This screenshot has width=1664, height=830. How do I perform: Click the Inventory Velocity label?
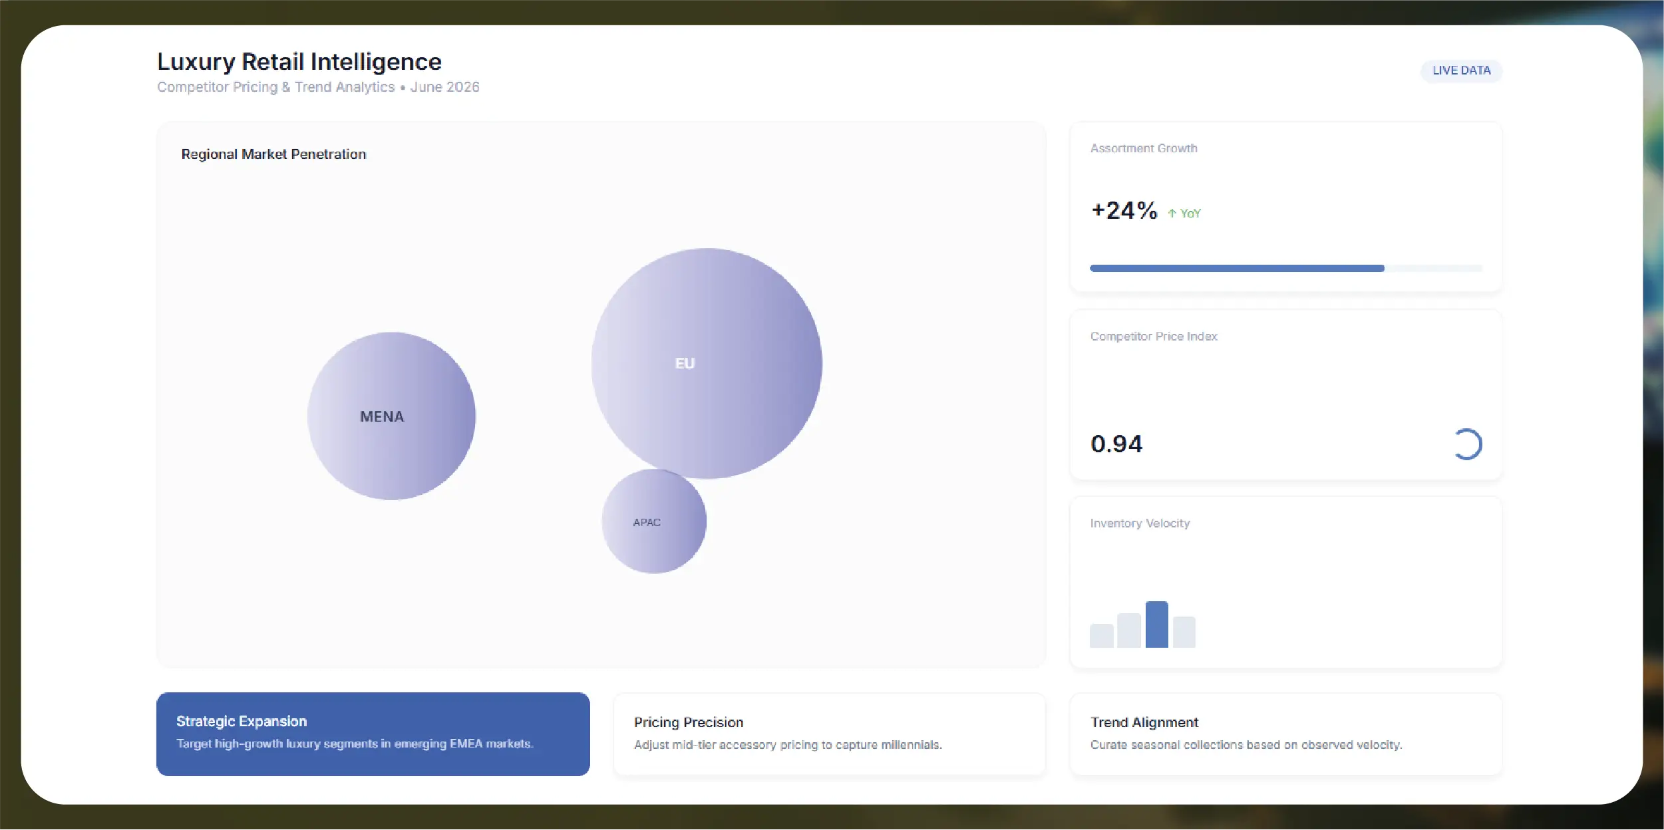pos(1140,523)
